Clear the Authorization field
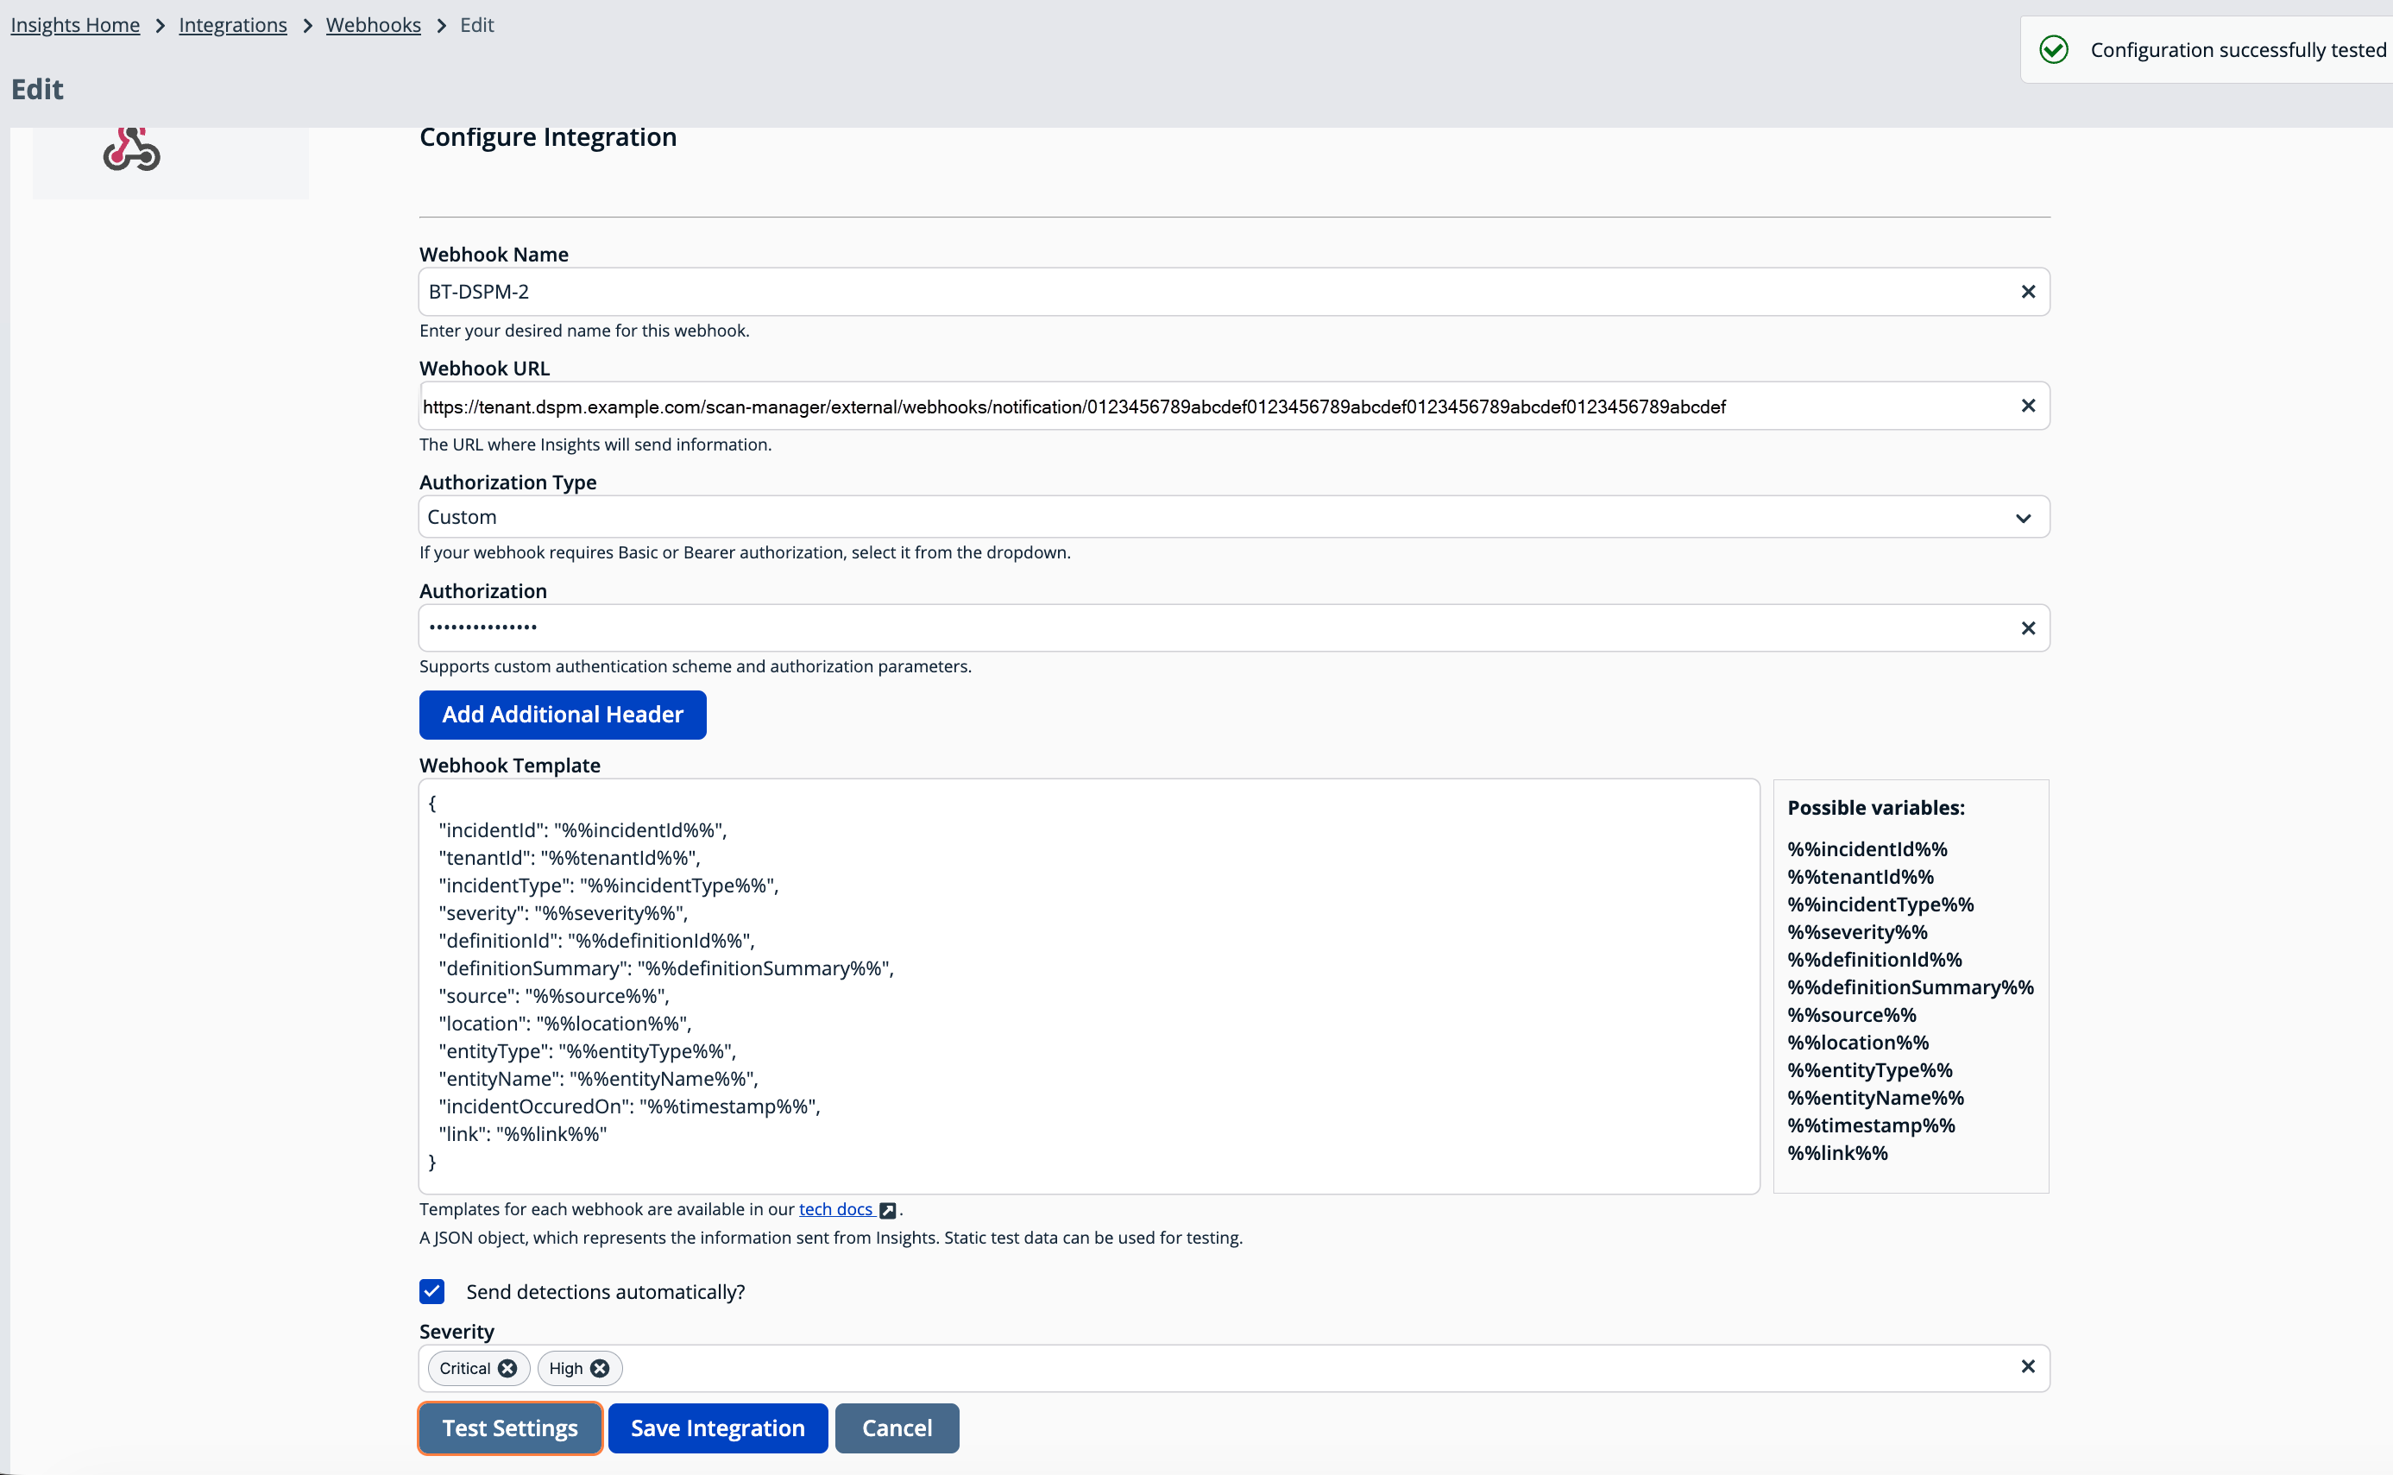This screenshot has height=1475, width=2393. coord(2027,628)
